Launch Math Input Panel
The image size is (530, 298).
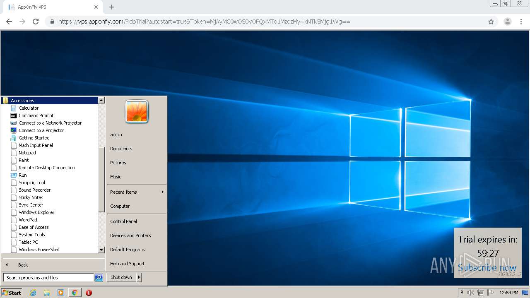click(x=36, y=145)
